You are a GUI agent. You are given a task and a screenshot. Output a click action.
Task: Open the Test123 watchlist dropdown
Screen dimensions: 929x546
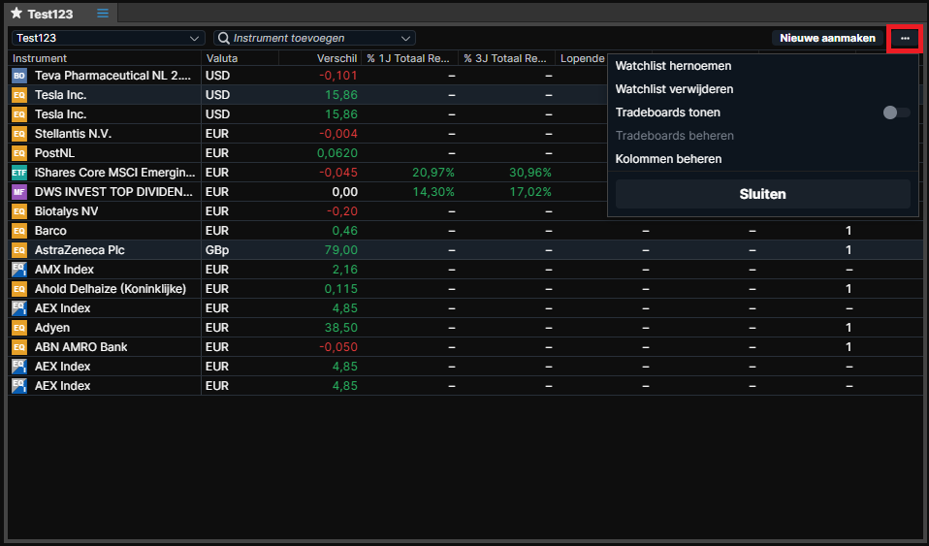(109, 38)
